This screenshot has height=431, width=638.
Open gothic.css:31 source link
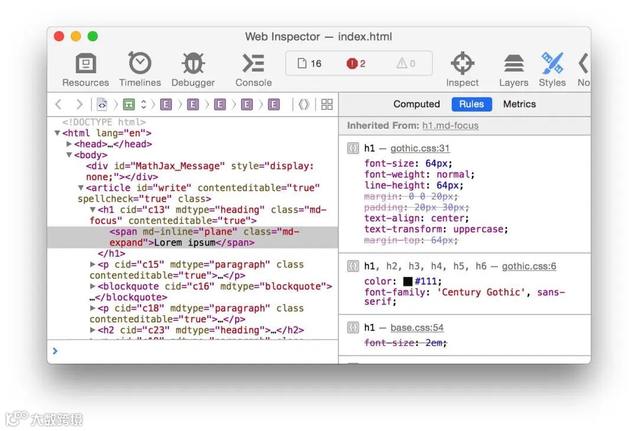pyautogui.click(x=420, y=148)
